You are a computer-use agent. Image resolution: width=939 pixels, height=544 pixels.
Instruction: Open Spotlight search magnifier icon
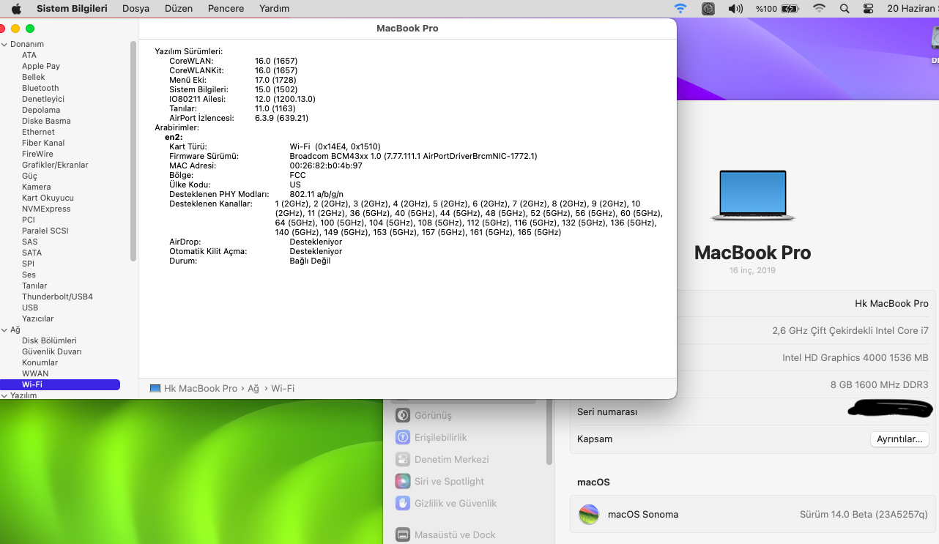pyautogui.click(x=845, y=9)
